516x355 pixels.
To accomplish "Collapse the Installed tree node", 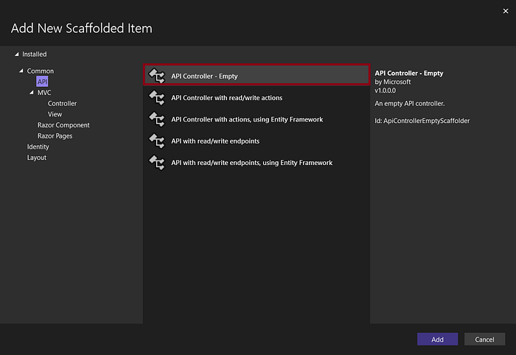I will 16,54.
